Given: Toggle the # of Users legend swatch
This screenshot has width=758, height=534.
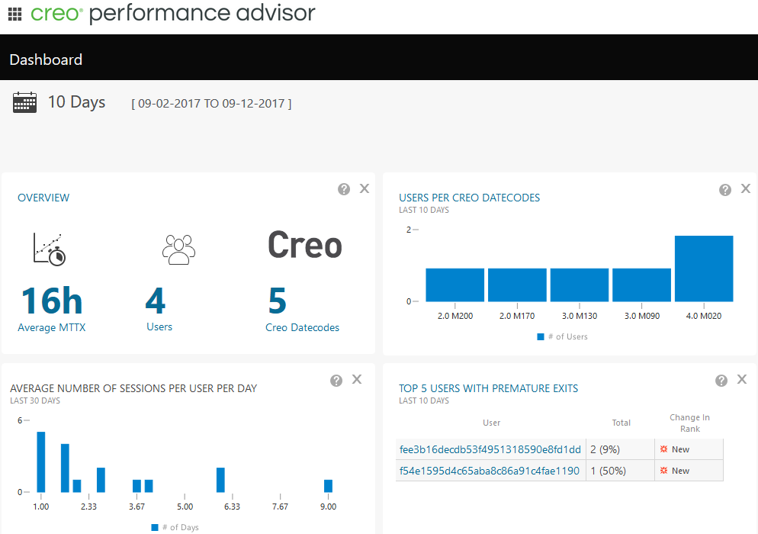Looking at the screenshot, I should click(x=541, y=336).
